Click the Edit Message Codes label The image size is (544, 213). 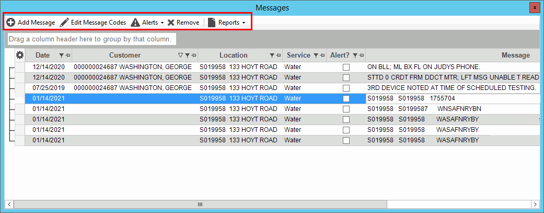coord(99,23)
